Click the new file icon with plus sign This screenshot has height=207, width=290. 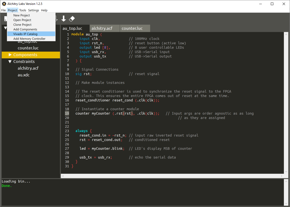(5, 19)
